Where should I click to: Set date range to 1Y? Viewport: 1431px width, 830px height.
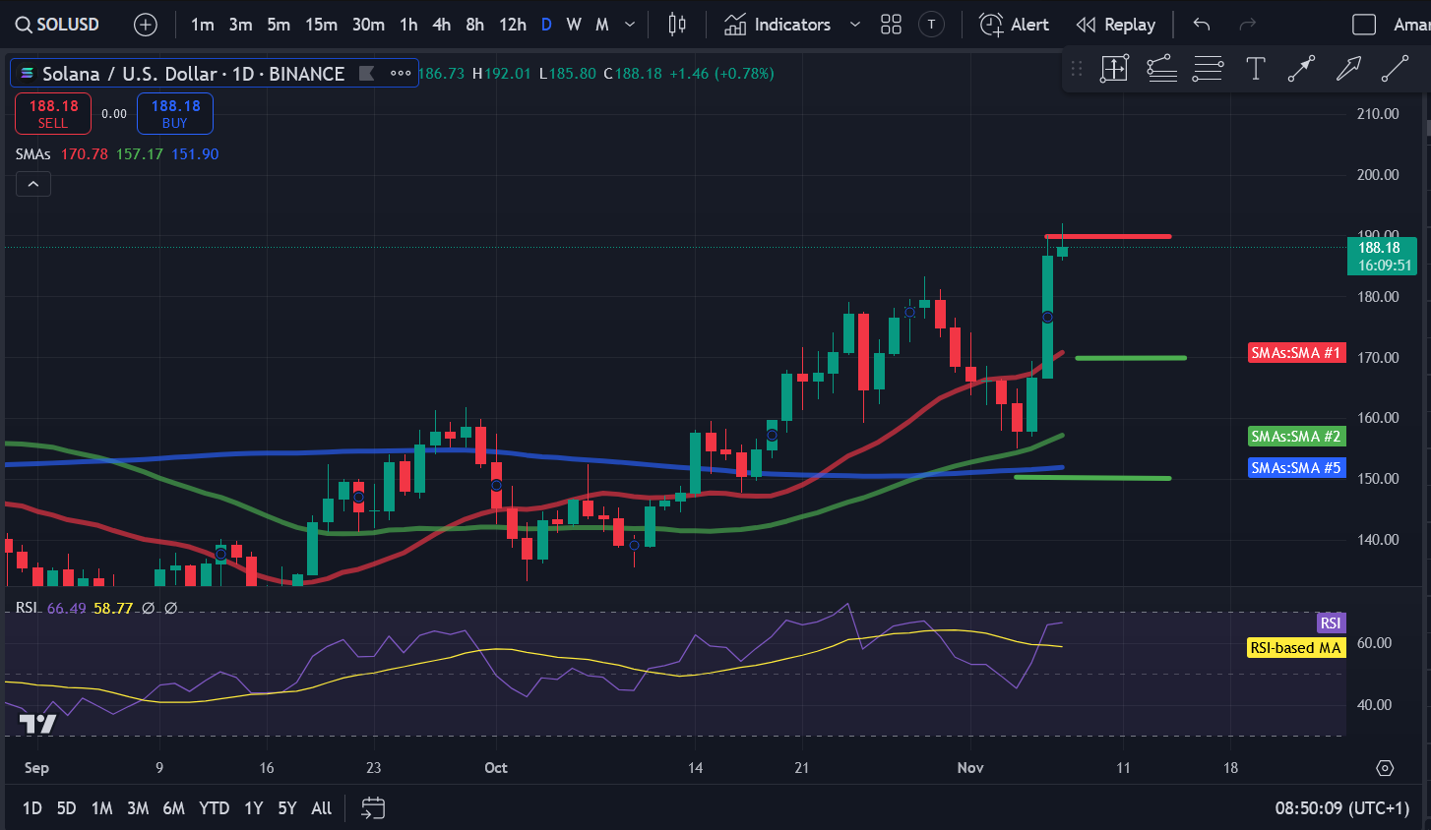(x=254, y=808)
